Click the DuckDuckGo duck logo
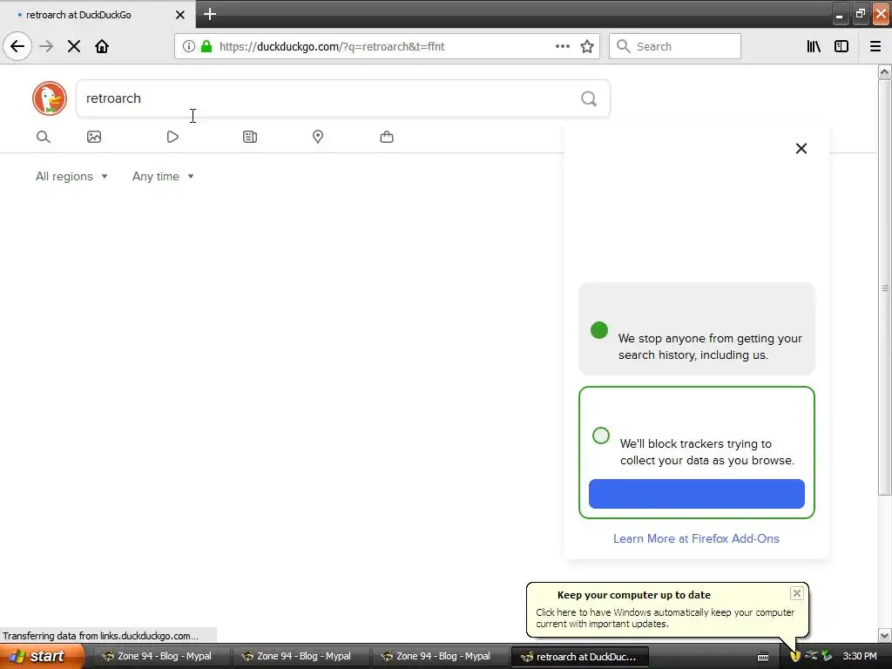The height and width of the screenshot is (669, 892). point(50,98)
